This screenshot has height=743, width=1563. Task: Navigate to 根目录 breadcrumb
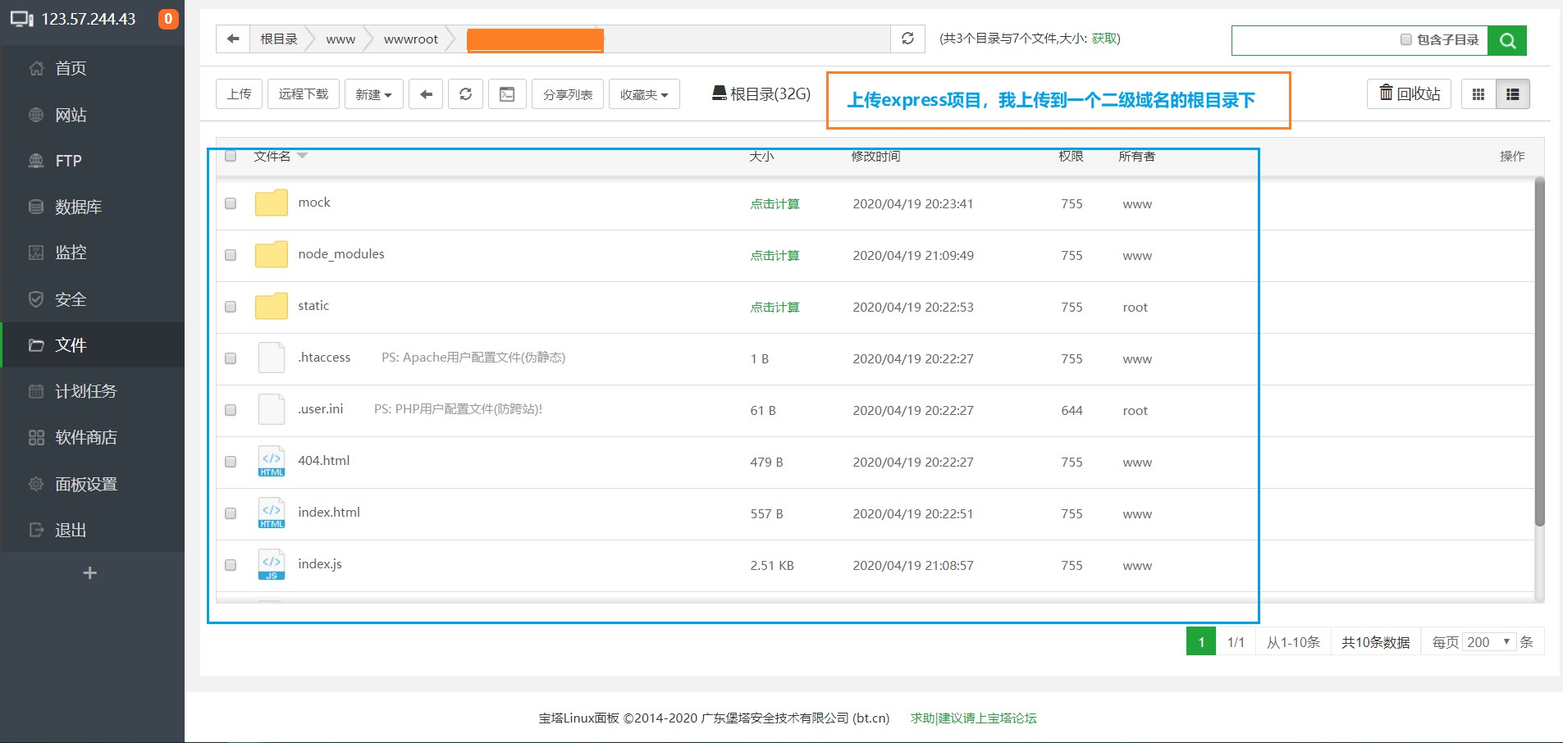pyautogui.click(x=279, y=39)
